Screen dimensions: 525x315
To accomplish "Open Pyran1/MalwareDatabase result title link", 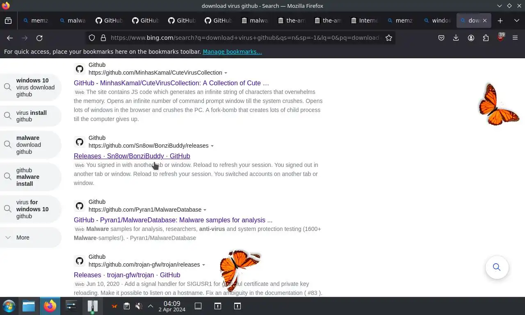I will pos(173,220).
